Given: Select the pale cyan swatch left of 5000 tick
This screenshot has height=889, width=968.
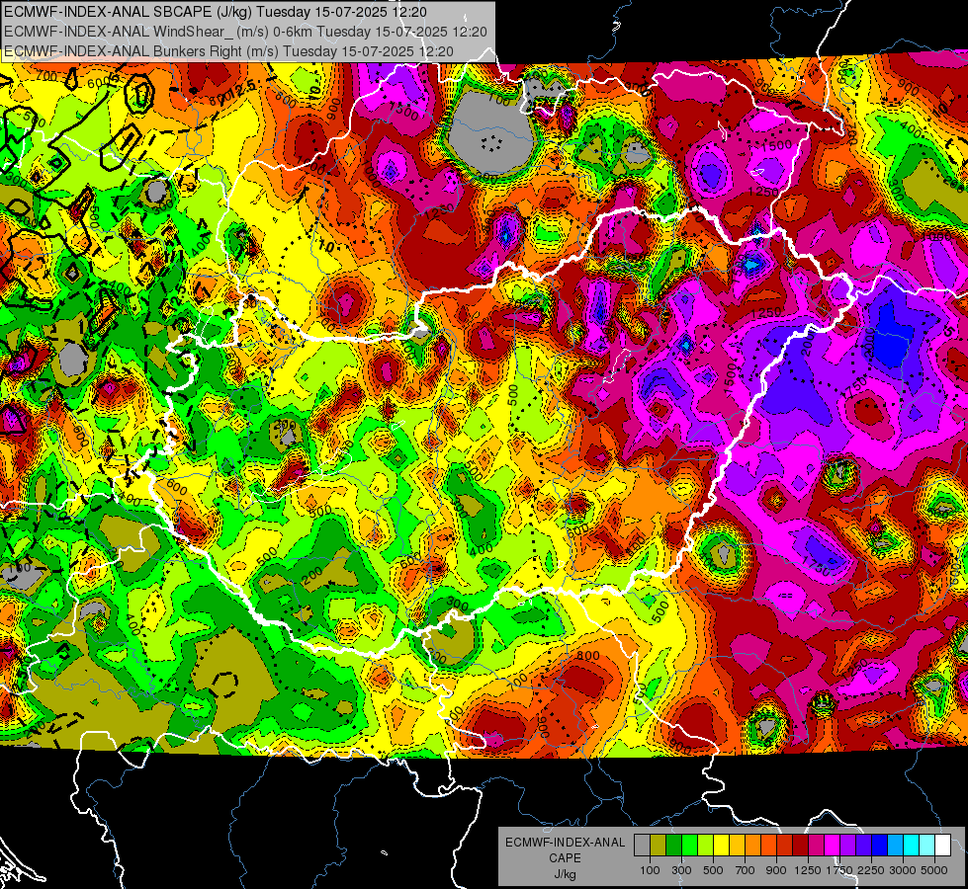Looking at the screenshot, I should [926, 846].
